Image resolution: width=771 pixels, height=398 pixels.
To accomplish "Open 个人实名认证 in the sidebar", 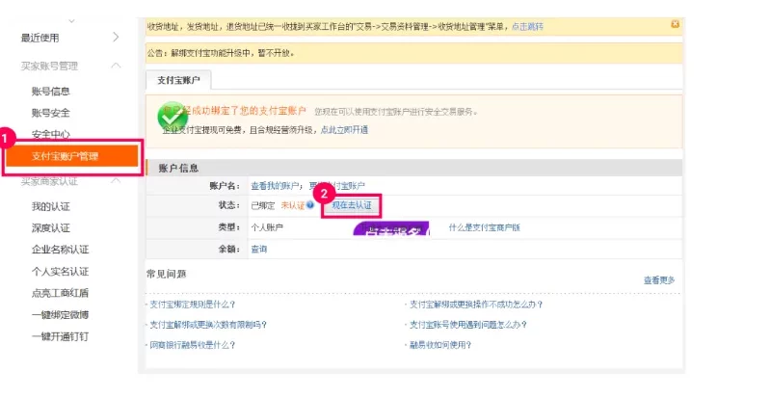I will [x=60, y=272].
